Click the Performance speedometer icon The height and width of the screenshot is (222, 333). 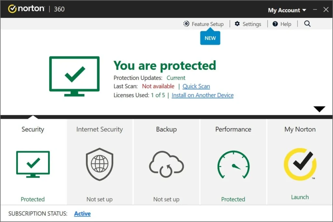(x=233, y=165)
